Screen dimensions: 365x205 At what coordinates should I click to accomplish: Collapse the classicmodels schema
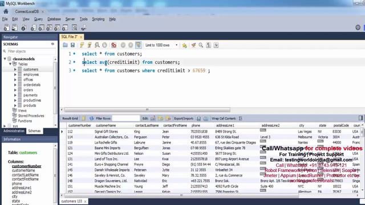5,59
